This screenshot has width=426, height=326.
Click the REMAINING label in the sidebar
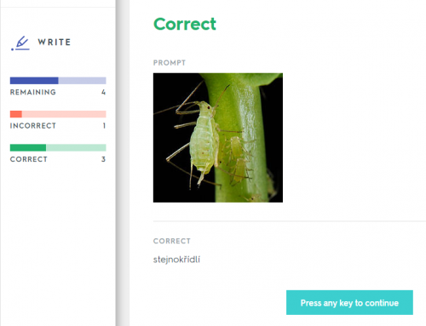33,92
